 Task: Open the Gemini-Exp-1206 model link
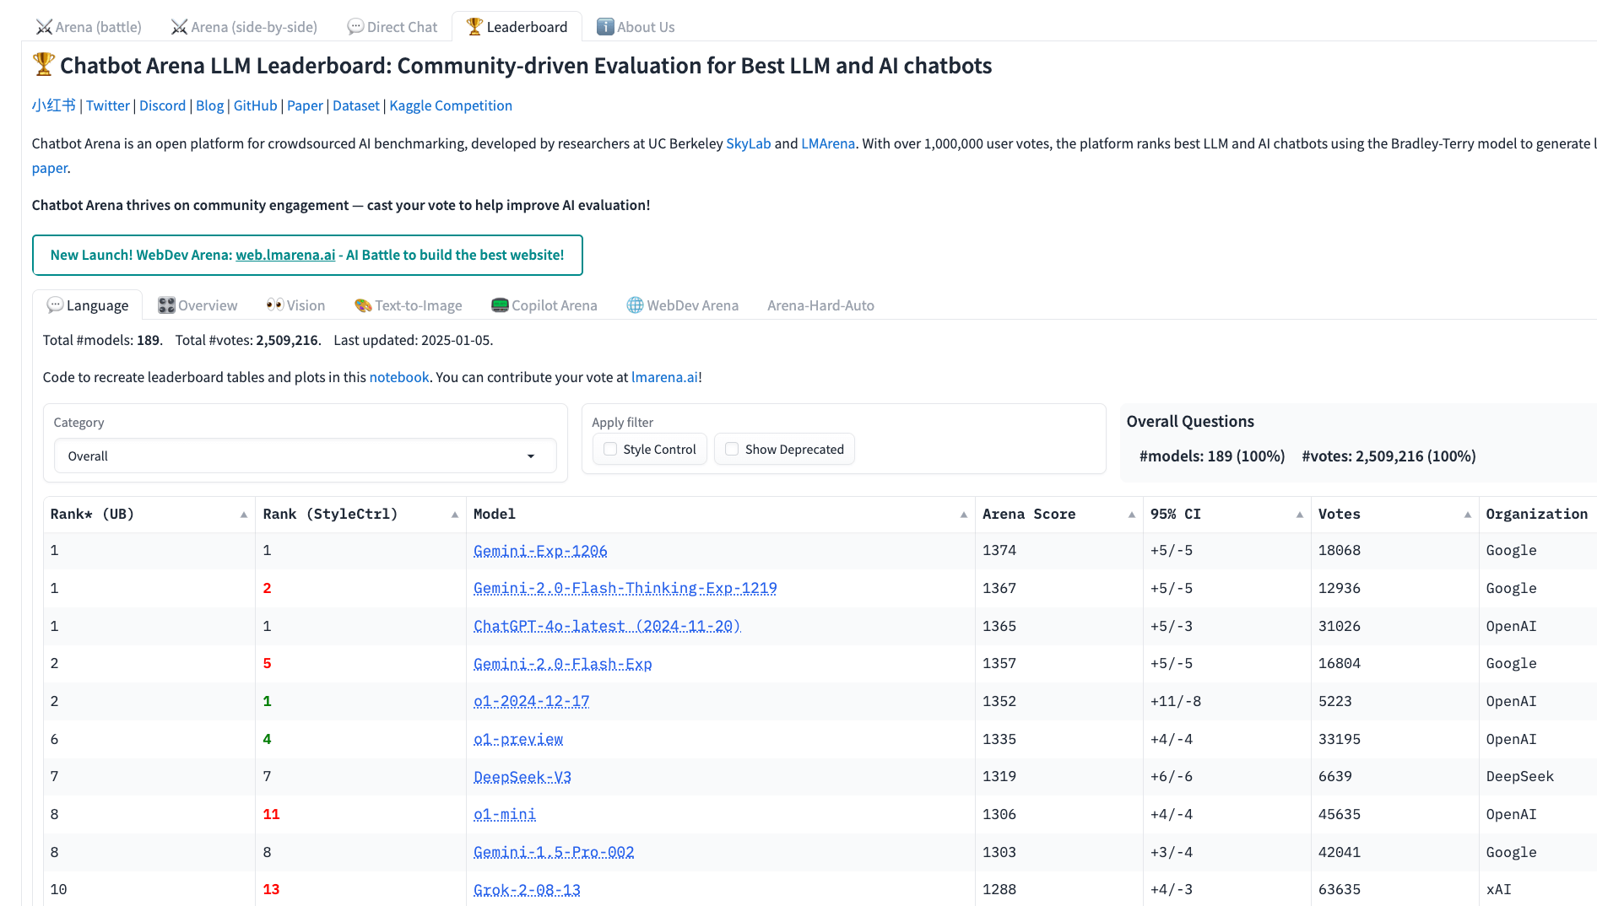pyautogui.click(x=540, y=551)
